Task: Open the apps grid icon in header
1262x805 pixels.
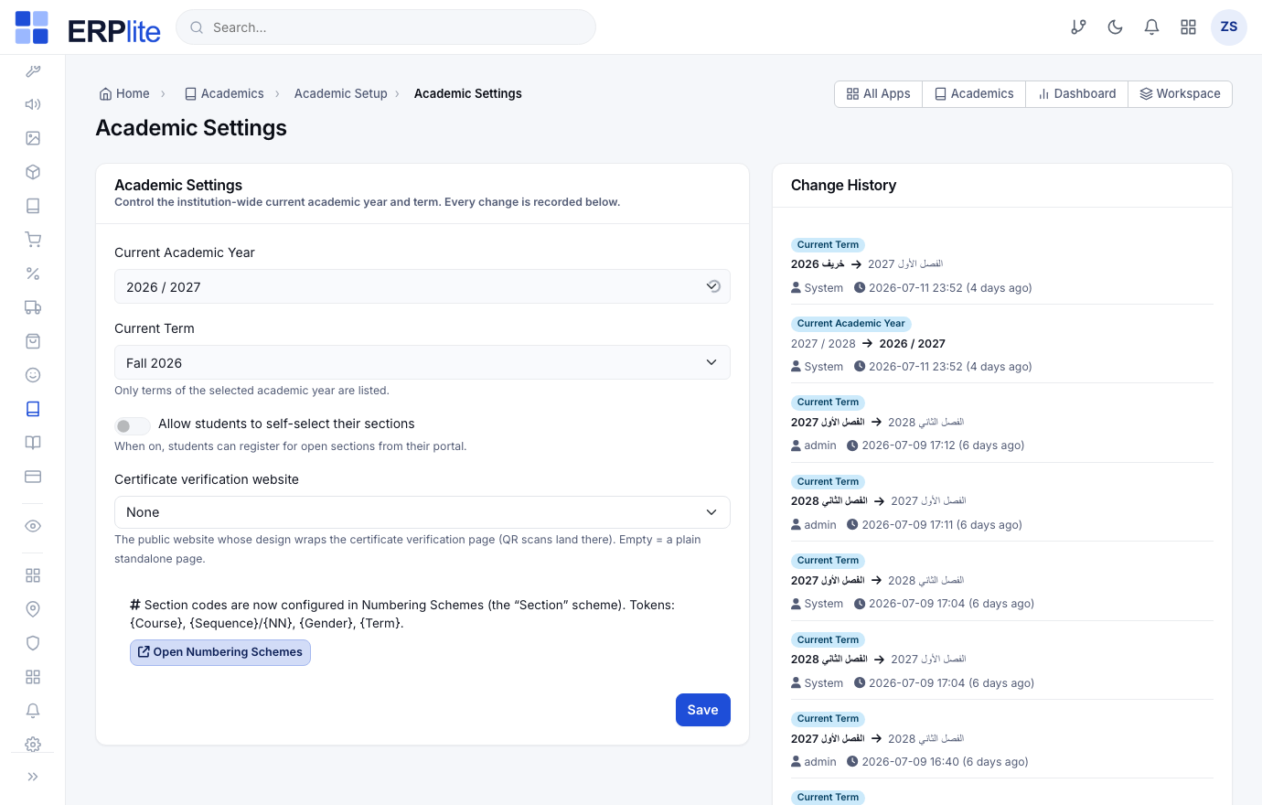Action: click(1189, 27)
